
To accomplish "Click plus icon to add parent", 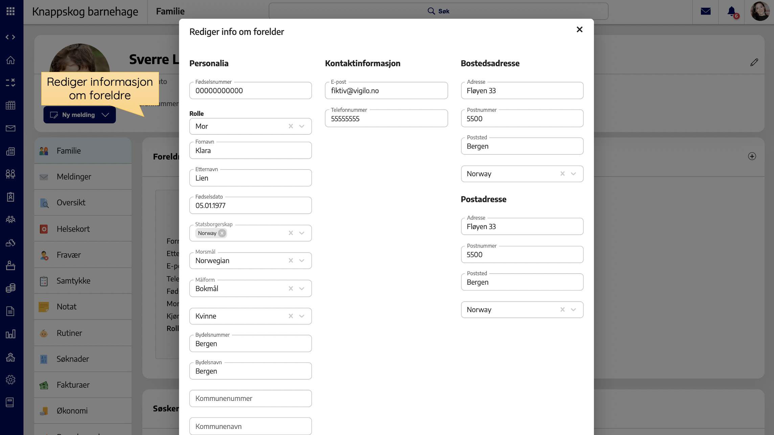I will [752, 156].
